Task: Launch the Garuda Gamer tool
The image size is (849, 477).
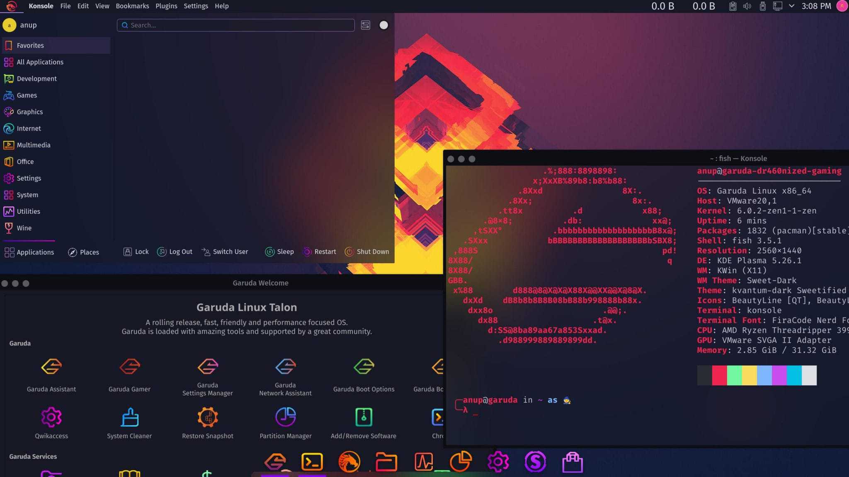Action: click(x=129, y=367)
